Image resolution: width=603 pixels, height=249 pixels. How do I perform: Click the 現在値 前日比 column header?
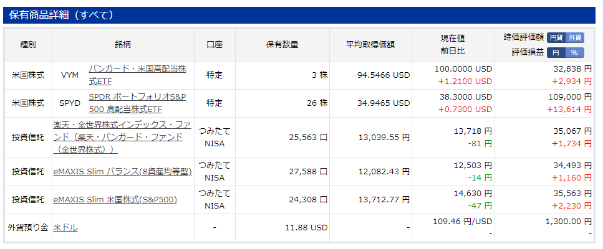(x=453, y=44)
